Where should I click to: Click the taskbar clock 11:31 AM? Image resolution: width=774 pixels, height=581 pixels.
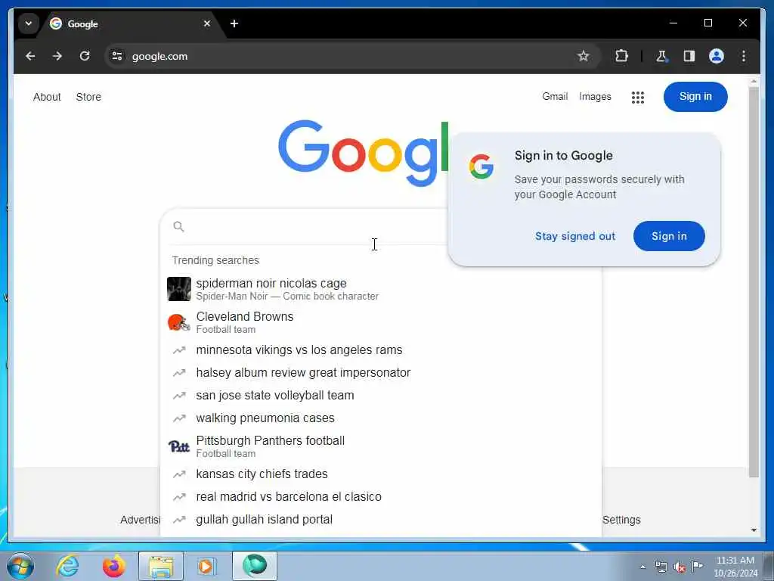735,561
